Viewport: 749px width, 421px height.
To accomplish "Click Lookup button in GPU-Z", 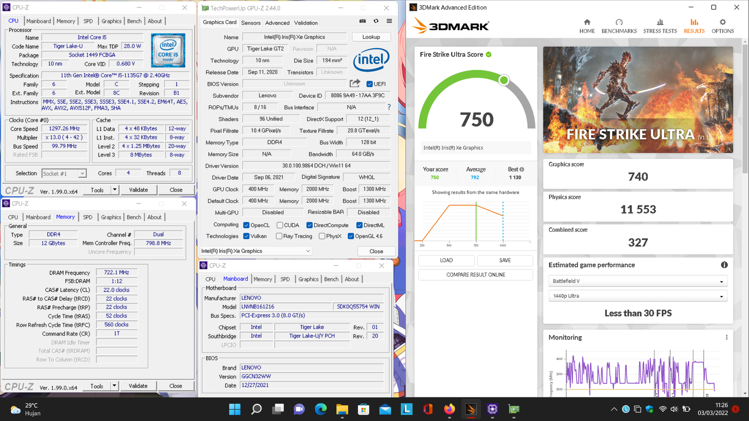I will click(371, 37).
